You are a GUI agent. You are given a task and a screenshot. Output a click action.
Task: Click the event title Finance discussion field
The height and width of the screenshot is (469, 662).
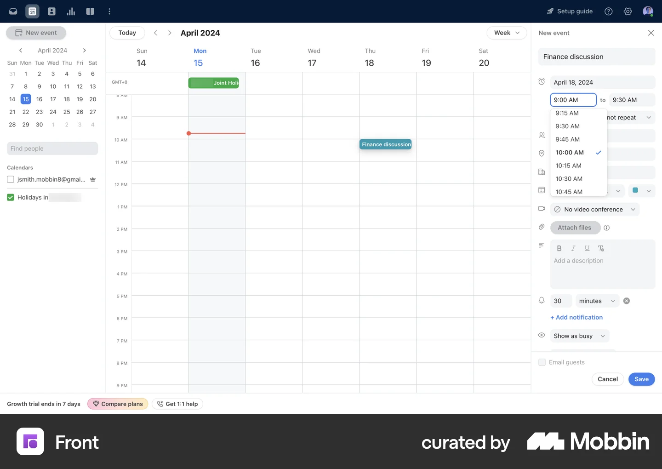597,57
